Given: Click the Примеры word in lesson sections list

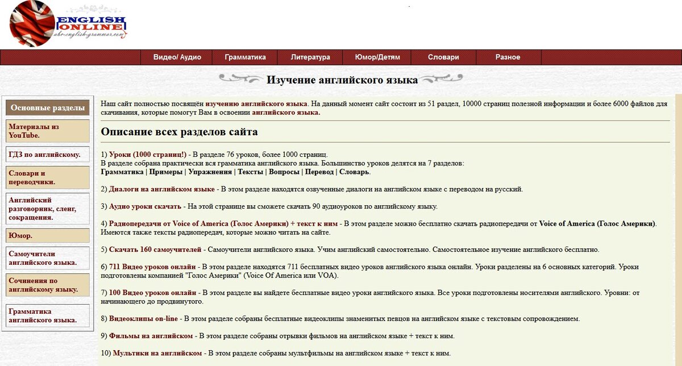Looking at the screenshot, I should [166, 172].
